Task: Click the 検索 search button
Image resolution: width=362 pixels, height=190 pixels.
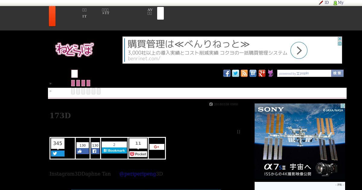Action: coord(337,73)
